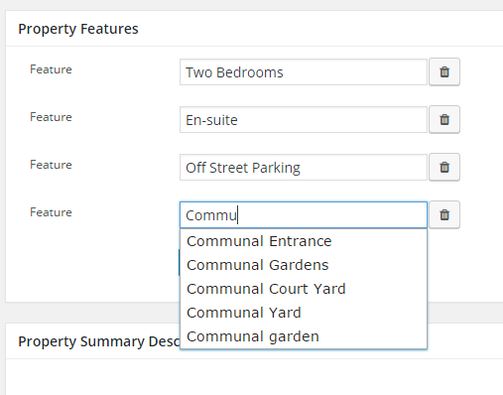Click trash icon beside the Commu field
Image resolution: width=503 pixels, height=395 pixels.
pos(444,214)
